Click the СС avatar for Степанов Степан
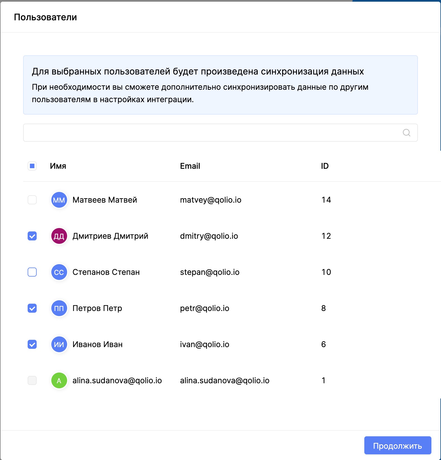 click(x=59, y=272)
